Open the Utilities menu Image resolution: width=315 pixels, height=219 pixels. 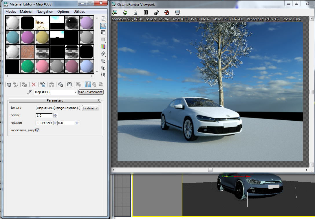pyautogui.click(x=79, y=12)
